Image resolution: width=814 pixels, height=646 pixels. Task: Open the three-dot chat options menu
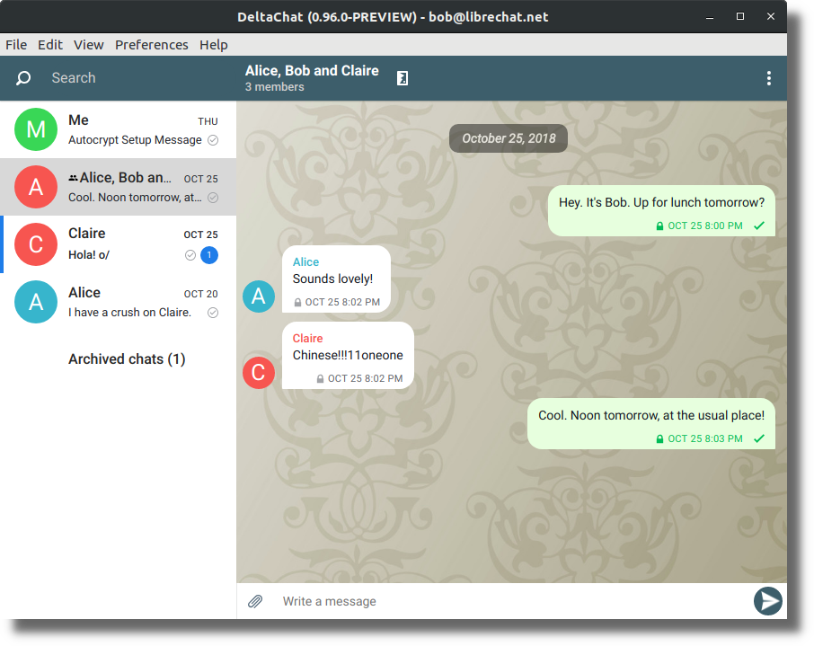coord(769,78)
